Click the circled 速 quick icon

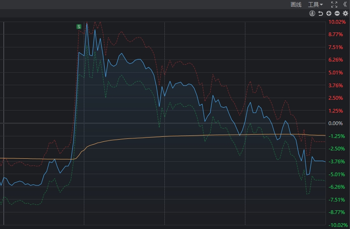click(x=312, y=13)
